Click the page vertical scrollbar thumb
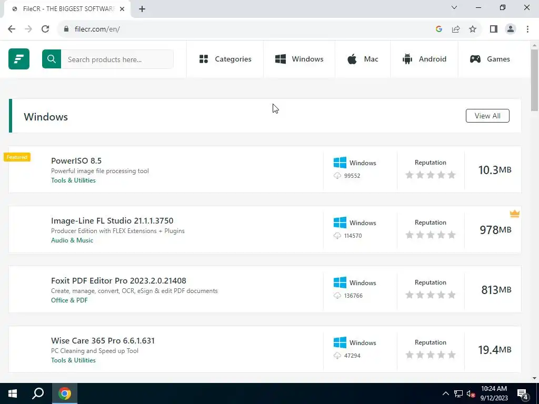539x404 pixels. 534,80
